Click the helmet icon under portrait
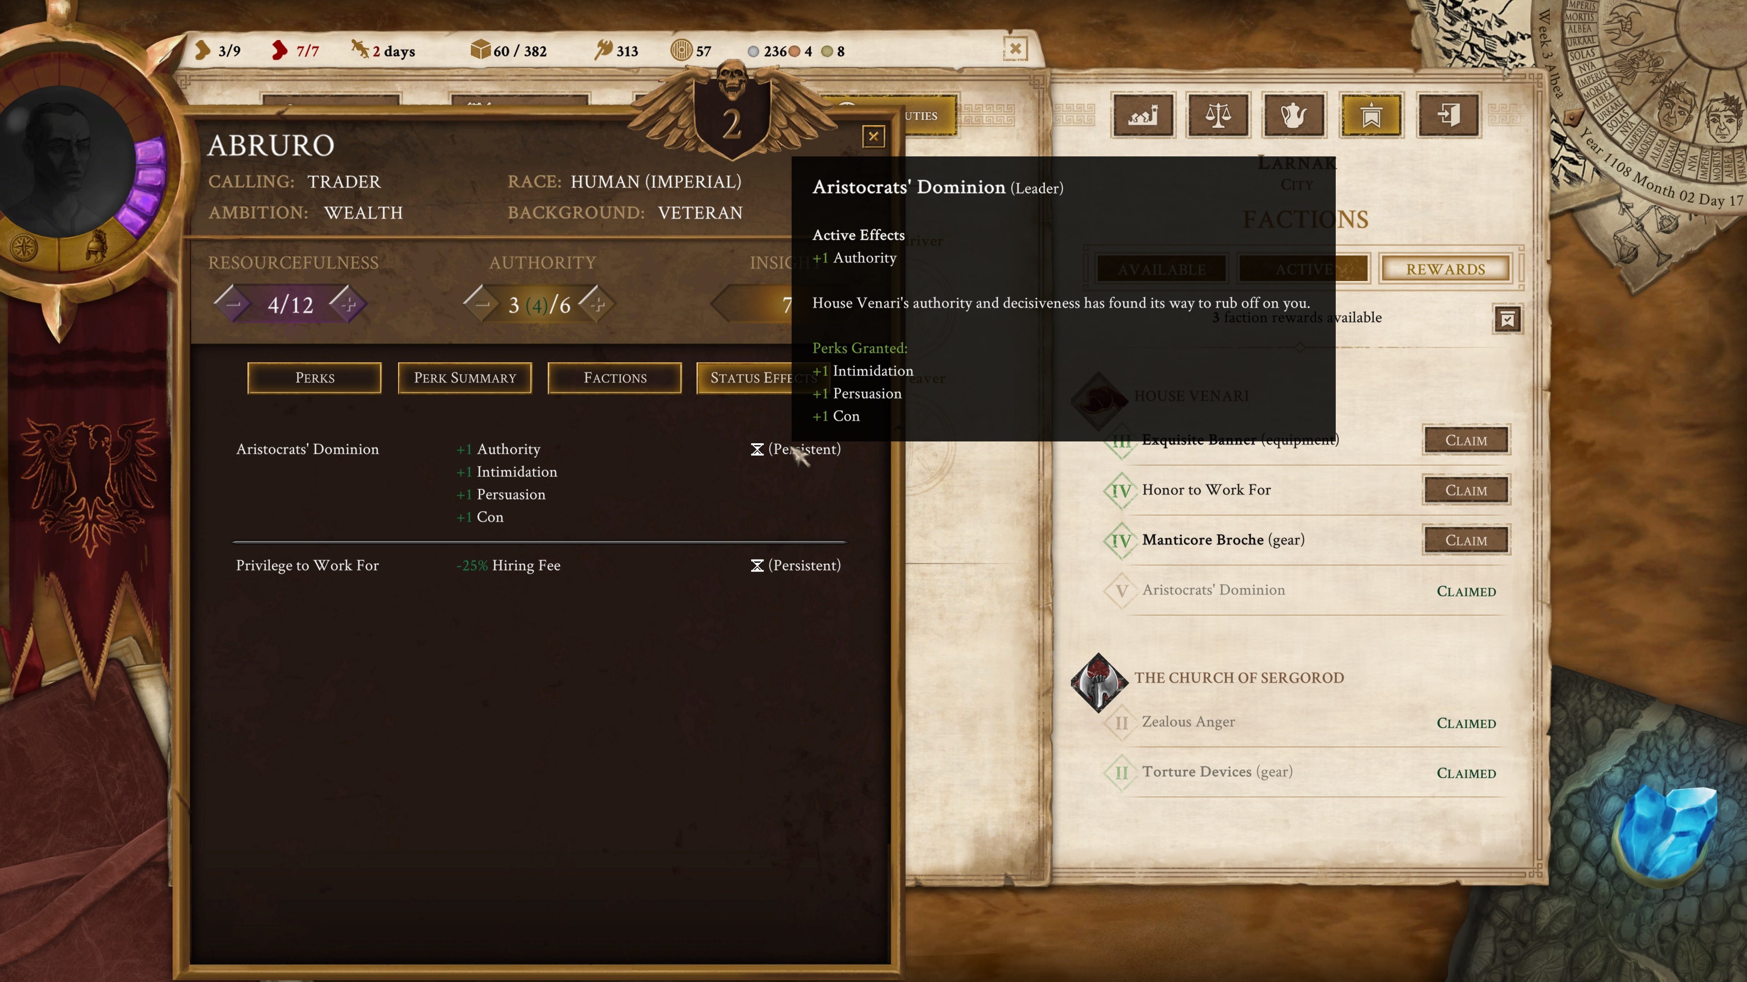 (98, 246)
